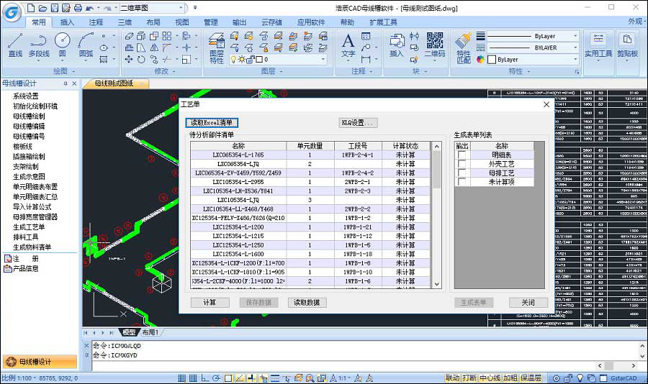Select row LXC065354-L-1765 in the table
Image resolution: width=648 pixels, height=384 pixels.
click(x=310, y=155)
